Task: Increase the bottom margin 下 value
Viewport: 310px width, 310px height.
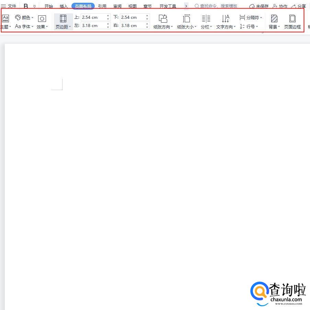Action: [147, 16]
